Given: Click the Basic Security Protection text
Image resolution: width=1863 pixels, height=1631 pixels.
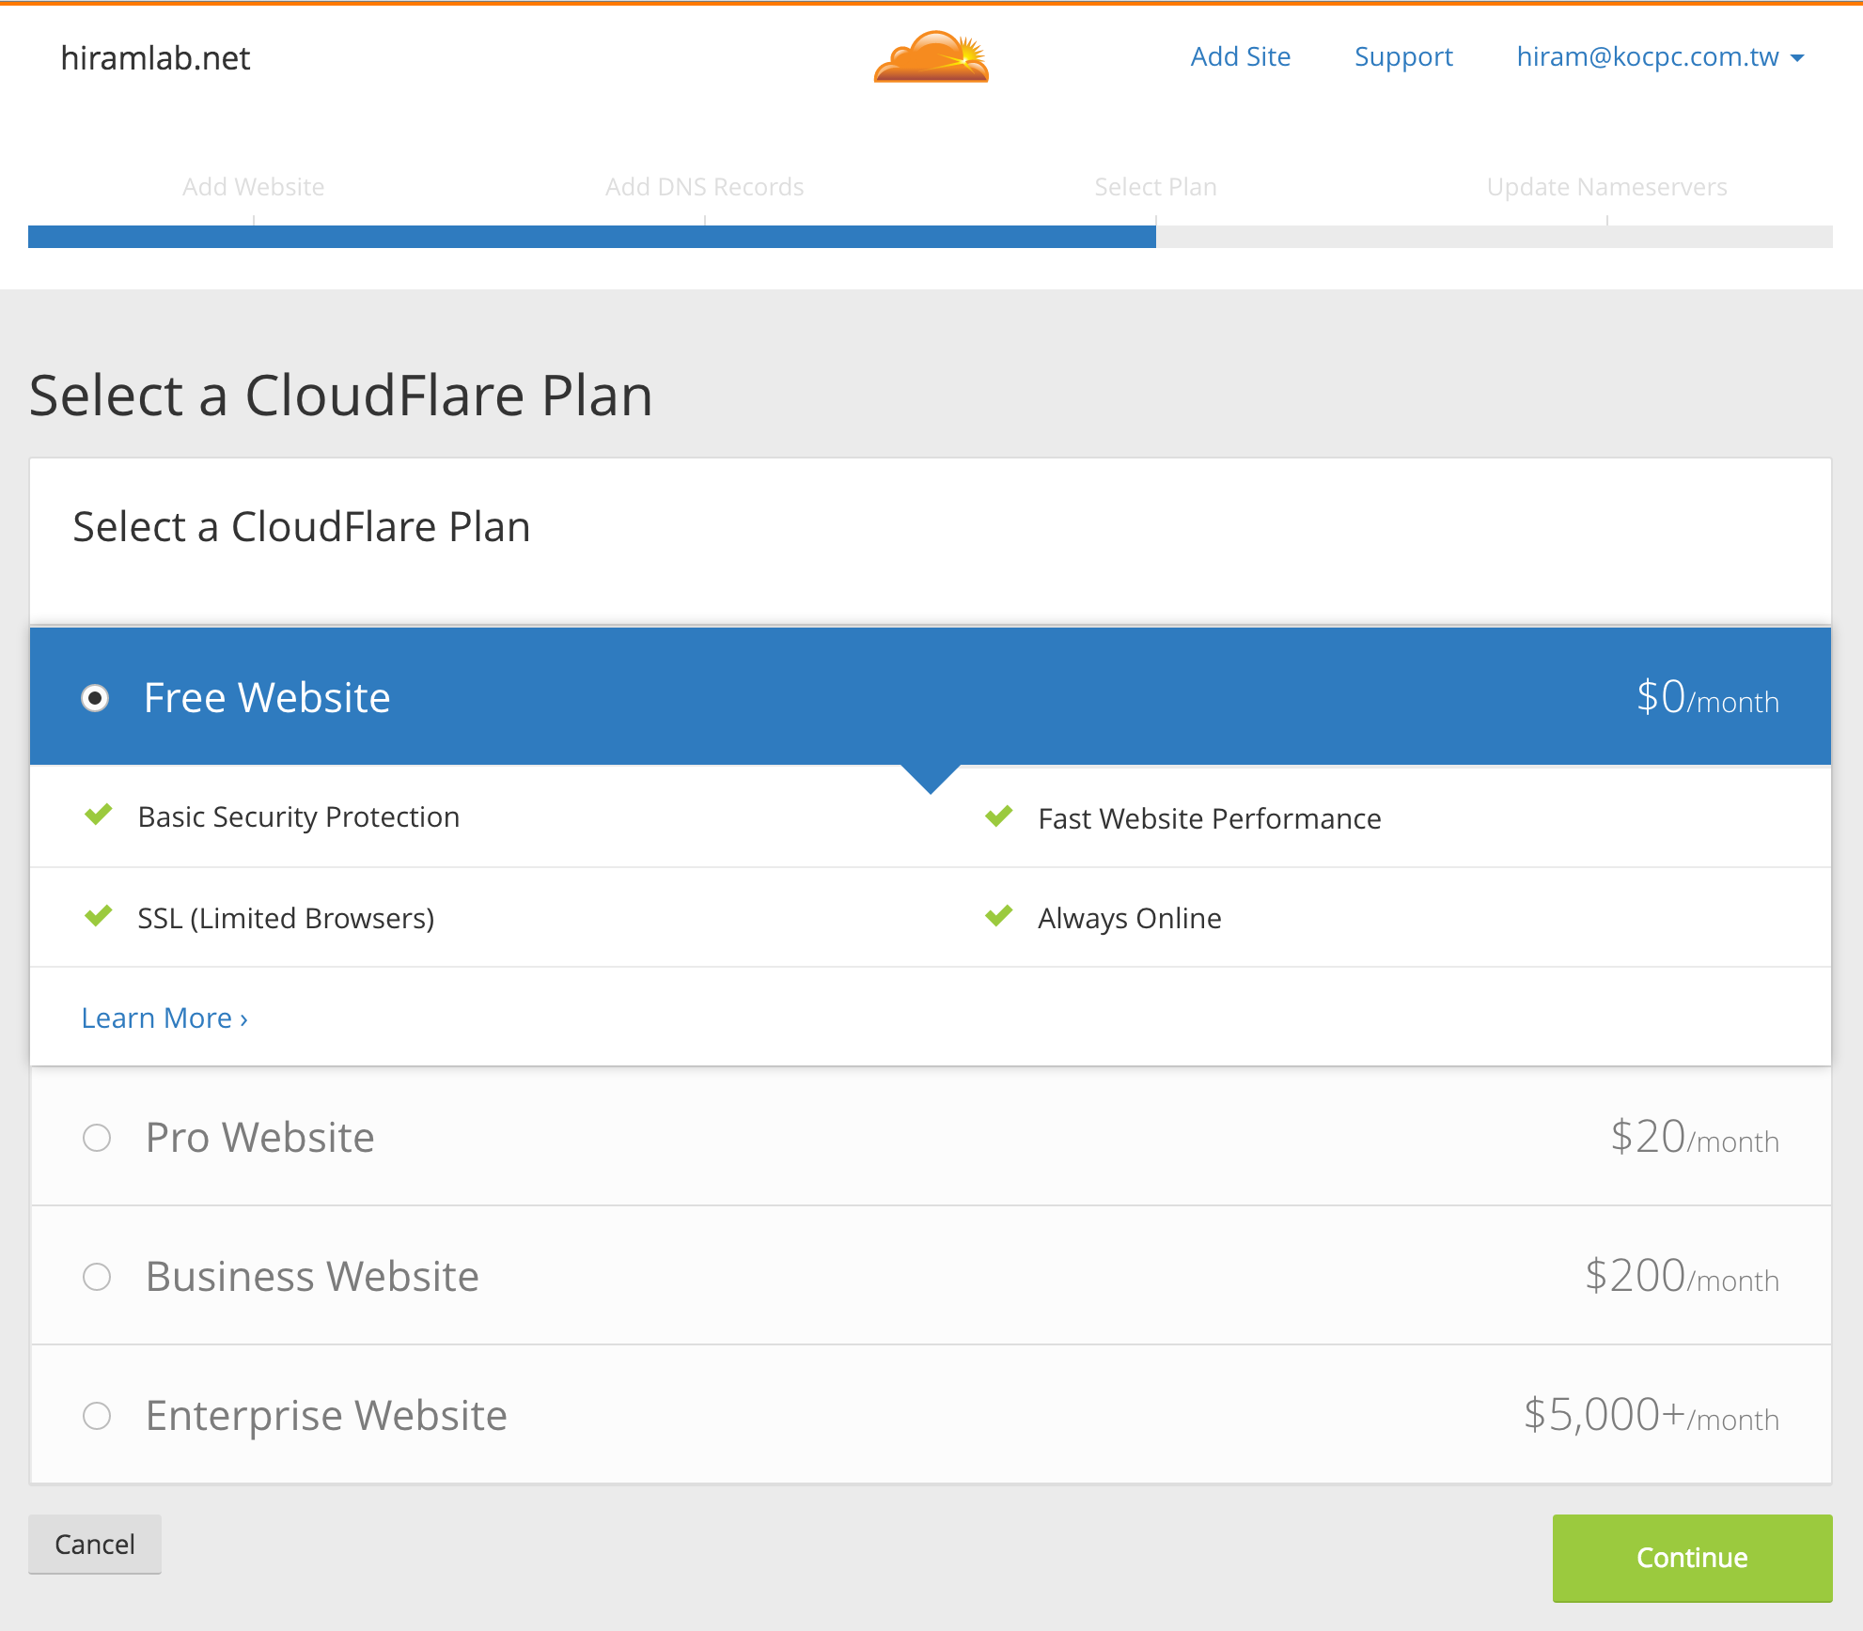Looking at the screenshot, I should [299, 817].
